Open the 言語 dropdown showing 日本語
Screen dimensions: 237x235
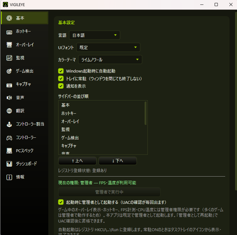(x=95, y=35)
